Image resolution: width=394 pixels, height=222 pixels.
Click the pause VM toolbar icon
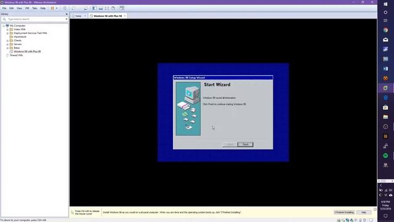pos(52,8)
